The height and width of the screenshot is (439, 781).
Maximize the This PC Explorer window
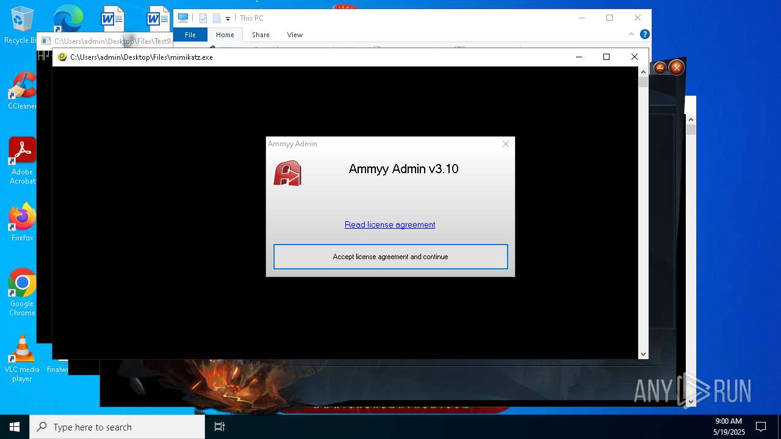tap(609, 18)
